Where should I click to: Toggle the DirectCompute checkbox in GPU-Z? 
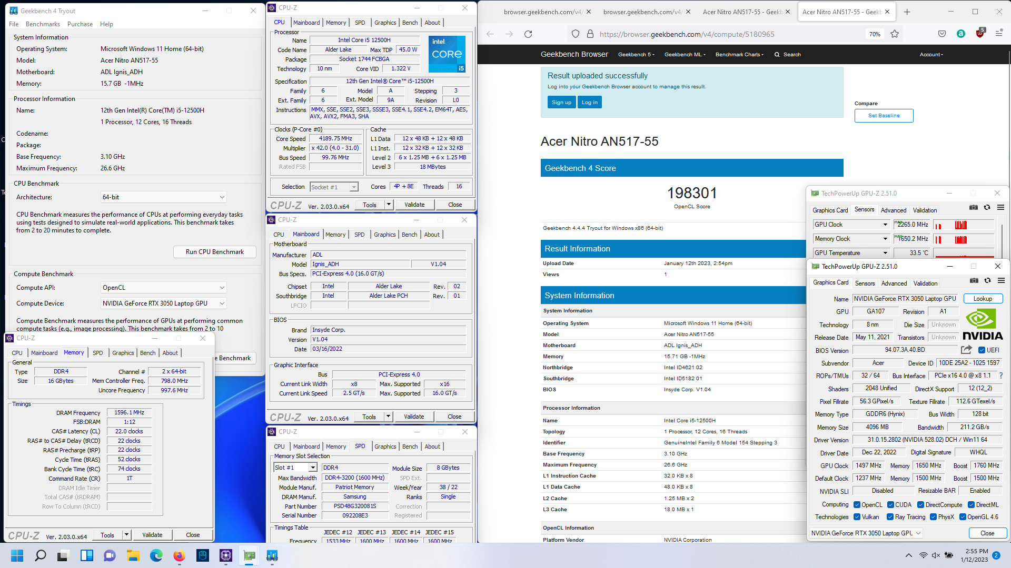920,505
